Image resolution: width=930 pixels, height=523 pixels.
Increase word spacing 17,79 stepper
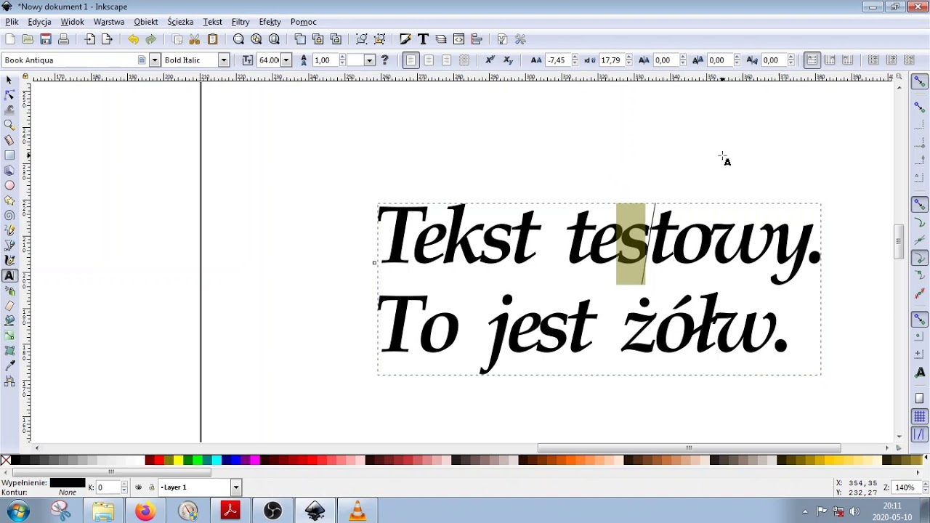[x=628, y=57]
